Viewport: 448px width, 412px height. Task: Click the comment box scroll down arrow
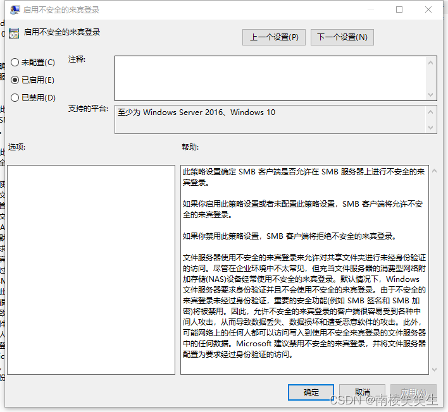(x=431, y=94)
